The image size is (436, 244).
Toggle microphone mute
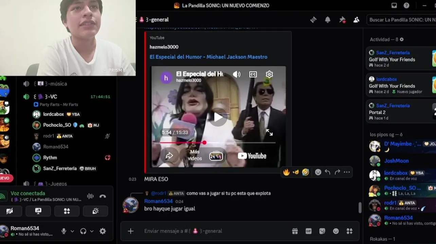[63, 231]
